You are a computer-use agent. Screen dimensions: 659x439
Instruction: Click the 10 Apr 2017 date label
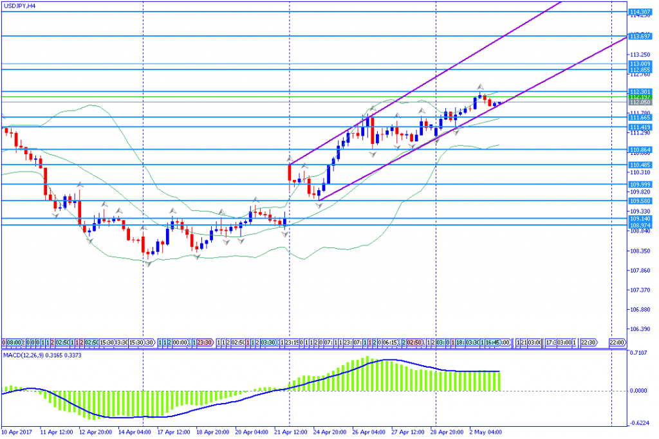click(x=17, y=431)
